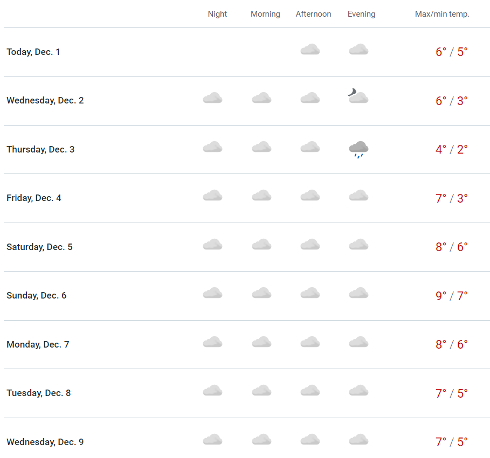
Task: Click Sunday afternoon cloud icon
Action: [310, 293]
